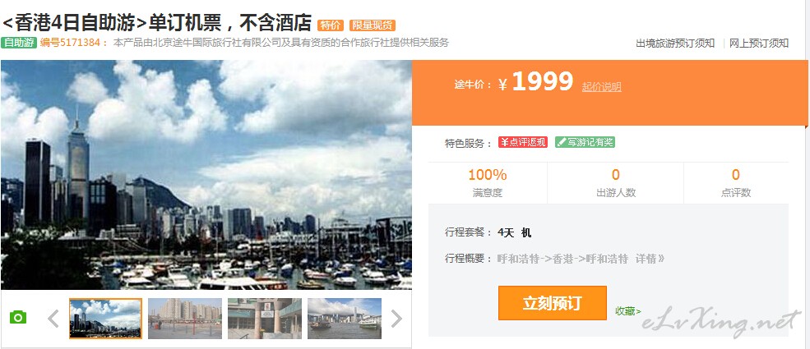
Task: Open the 收藏 favorites link
Action: pos(627,311)
